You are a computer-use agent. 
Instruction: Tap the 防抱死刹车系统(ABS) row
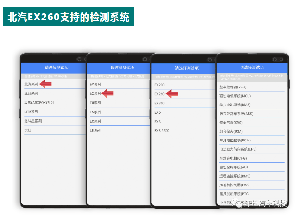coord(252,114)
